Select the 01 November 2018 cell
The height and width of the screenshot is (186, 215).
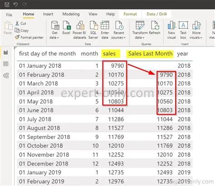tap(44, 155)
